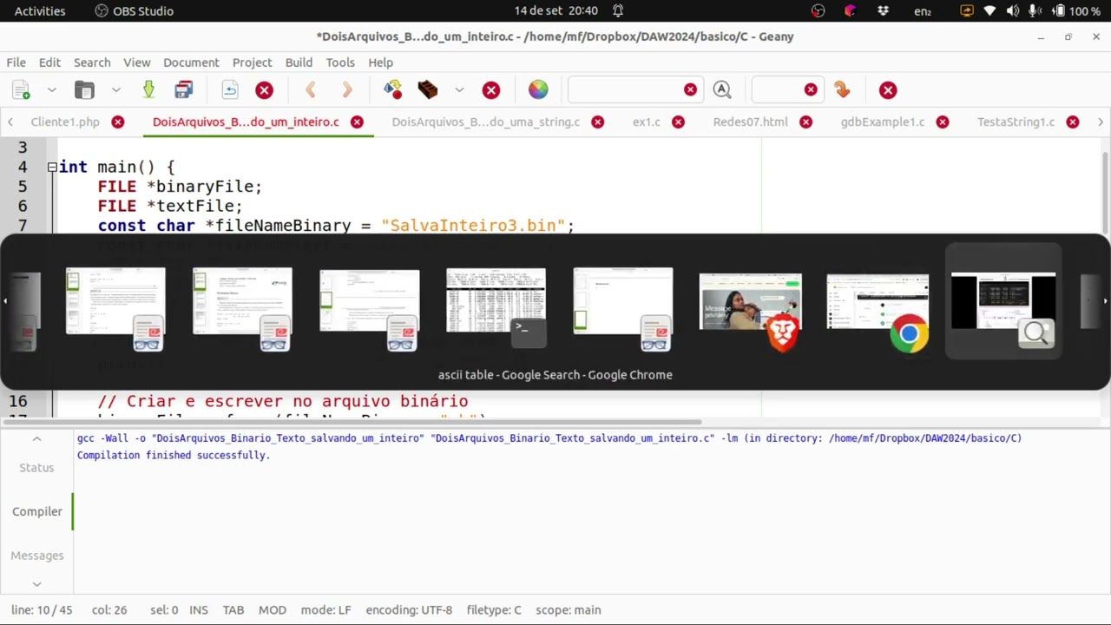Close the DoisArquivos_B...do_um_inteiro.c tab

357,122
